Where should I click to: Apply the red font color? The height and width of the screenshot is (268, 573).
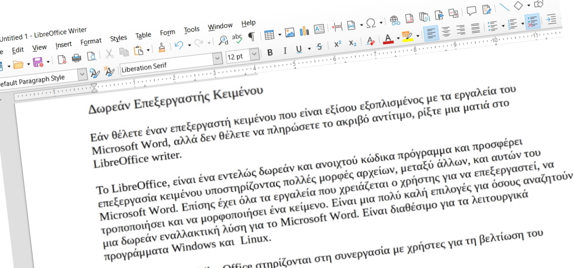(388, 39)
